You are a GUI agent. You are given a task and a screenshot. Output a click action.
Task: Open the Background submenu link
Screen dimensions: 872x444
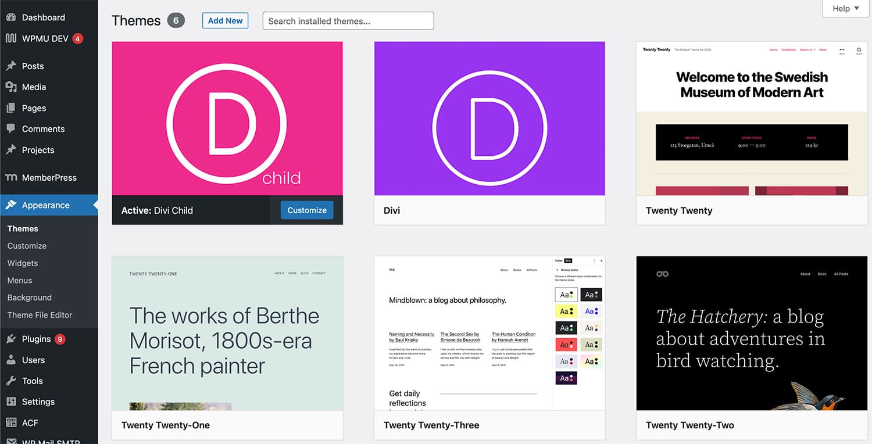click(x=30, y=298)
